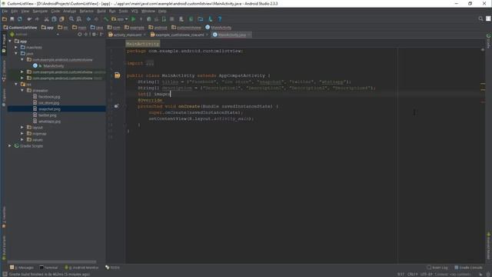Click the Redo toolbar icon
The image size is (492, 277).
click(x=37, y=19)
